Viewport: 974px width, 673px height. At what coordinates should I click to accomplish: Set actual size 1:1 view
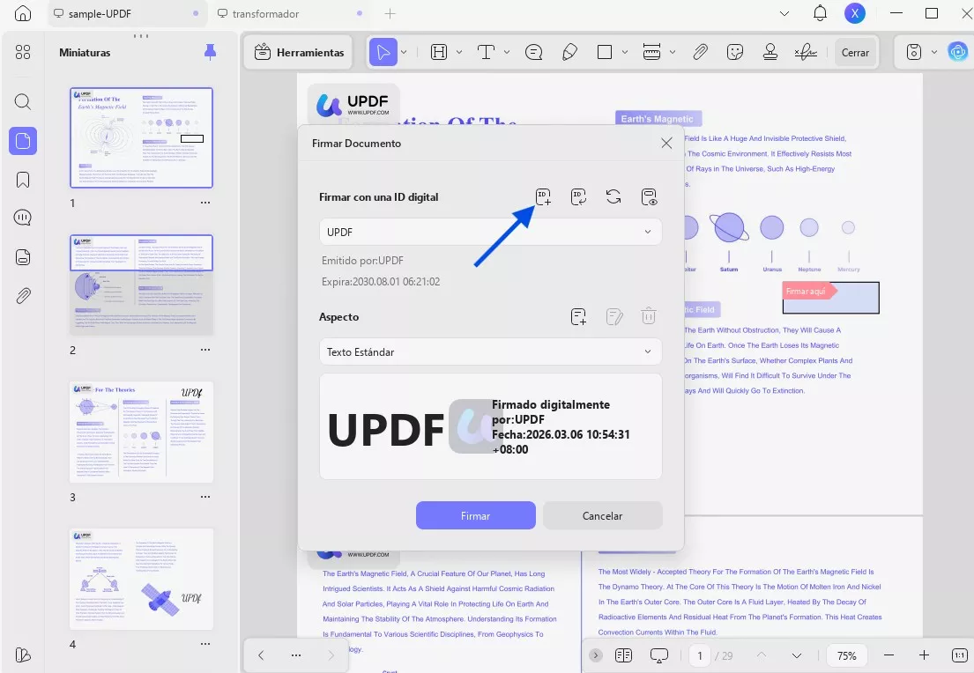pos(959,655)
